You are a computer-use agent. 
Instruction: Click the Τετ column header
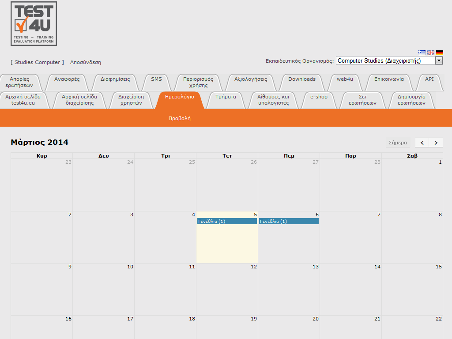coord(227,156)
